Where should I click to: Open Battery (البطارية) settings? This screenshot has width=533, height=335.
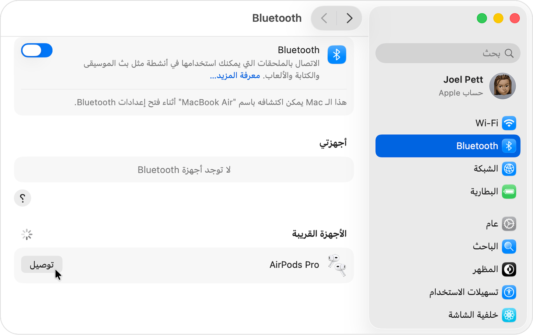pos(509,191)
